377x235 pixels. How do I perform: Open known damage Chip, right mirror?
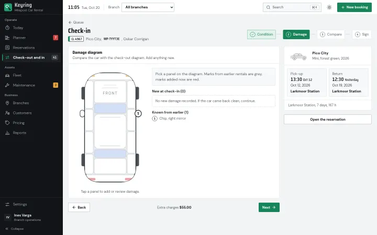pyautogui.click(x=169, y=119)
